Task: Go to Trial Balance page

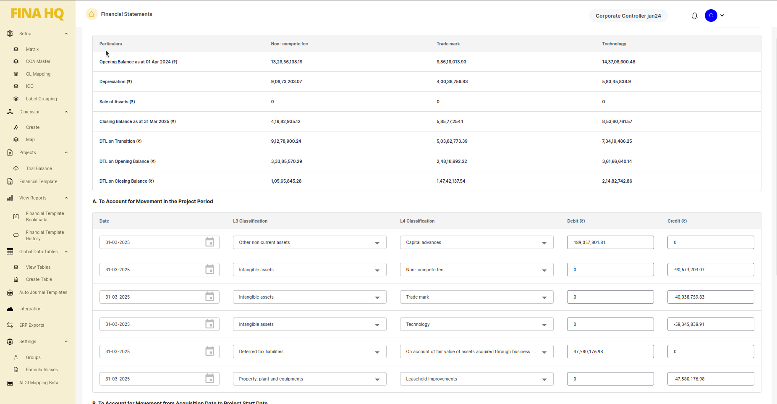Action: coord(39,168)
